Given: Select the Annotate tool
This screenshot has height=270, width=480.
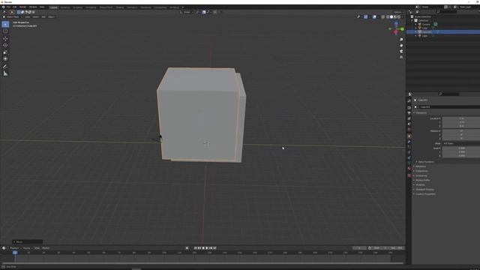Looking at the screenshot, I should pos(5,67).
